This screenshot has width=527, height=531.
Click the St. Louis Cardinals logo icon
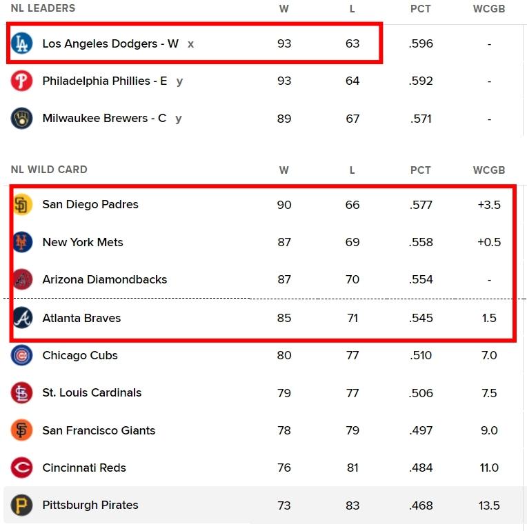pyautogui.click(x=21, y=393)
